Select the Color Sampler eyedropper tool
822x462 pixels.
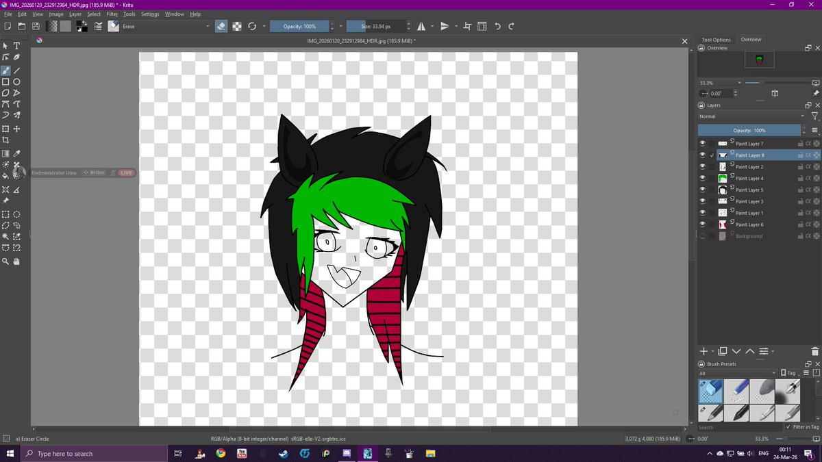coord(17,153)
